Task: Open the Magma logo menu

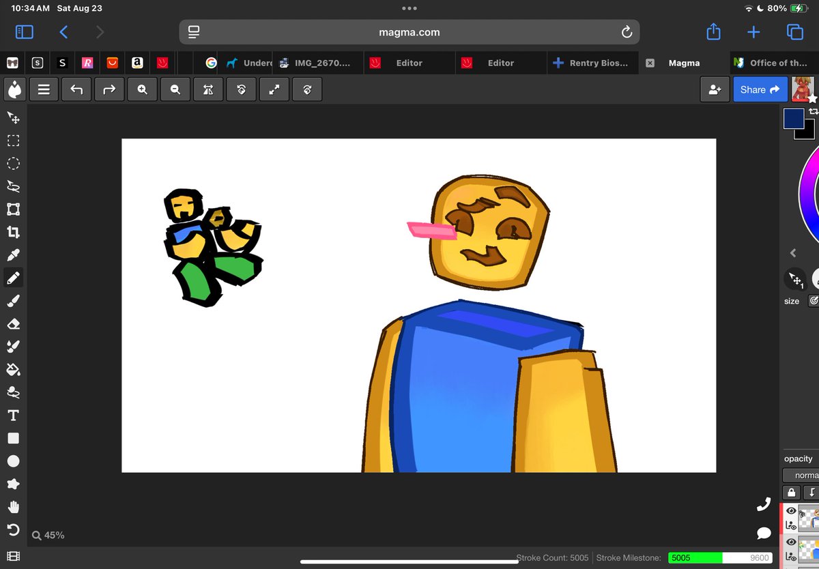Action: (14, 89)
